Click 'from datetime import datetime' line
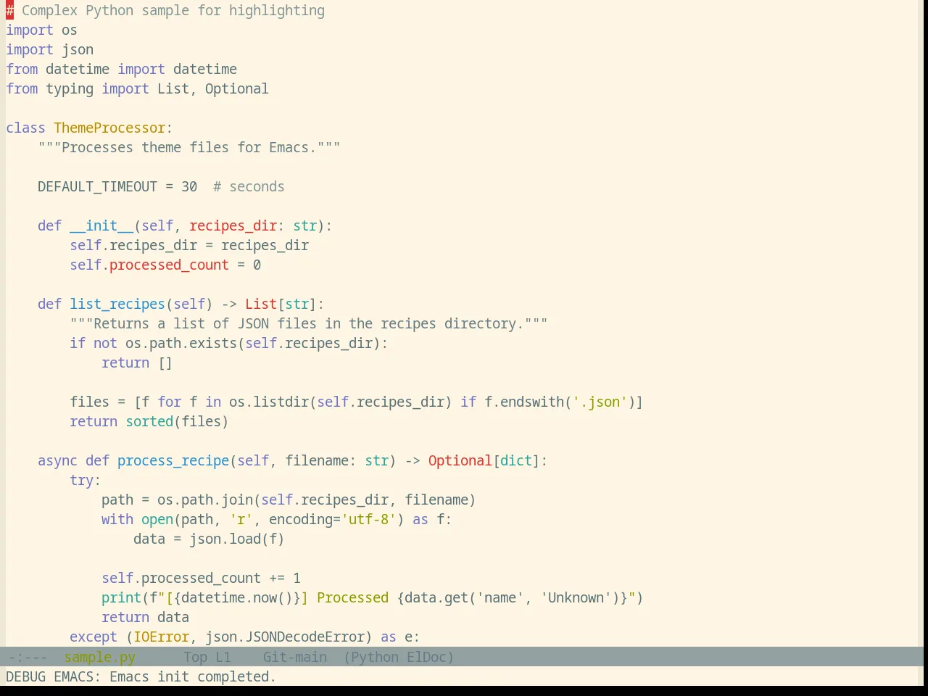Screen dimensions: 928x696 (x=121, y=69)
